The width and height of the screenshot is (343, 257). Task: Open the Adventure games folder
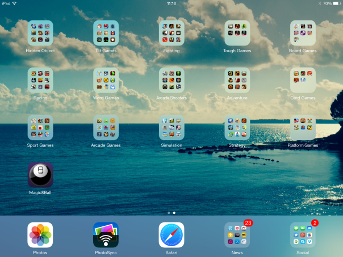point(237,80)
